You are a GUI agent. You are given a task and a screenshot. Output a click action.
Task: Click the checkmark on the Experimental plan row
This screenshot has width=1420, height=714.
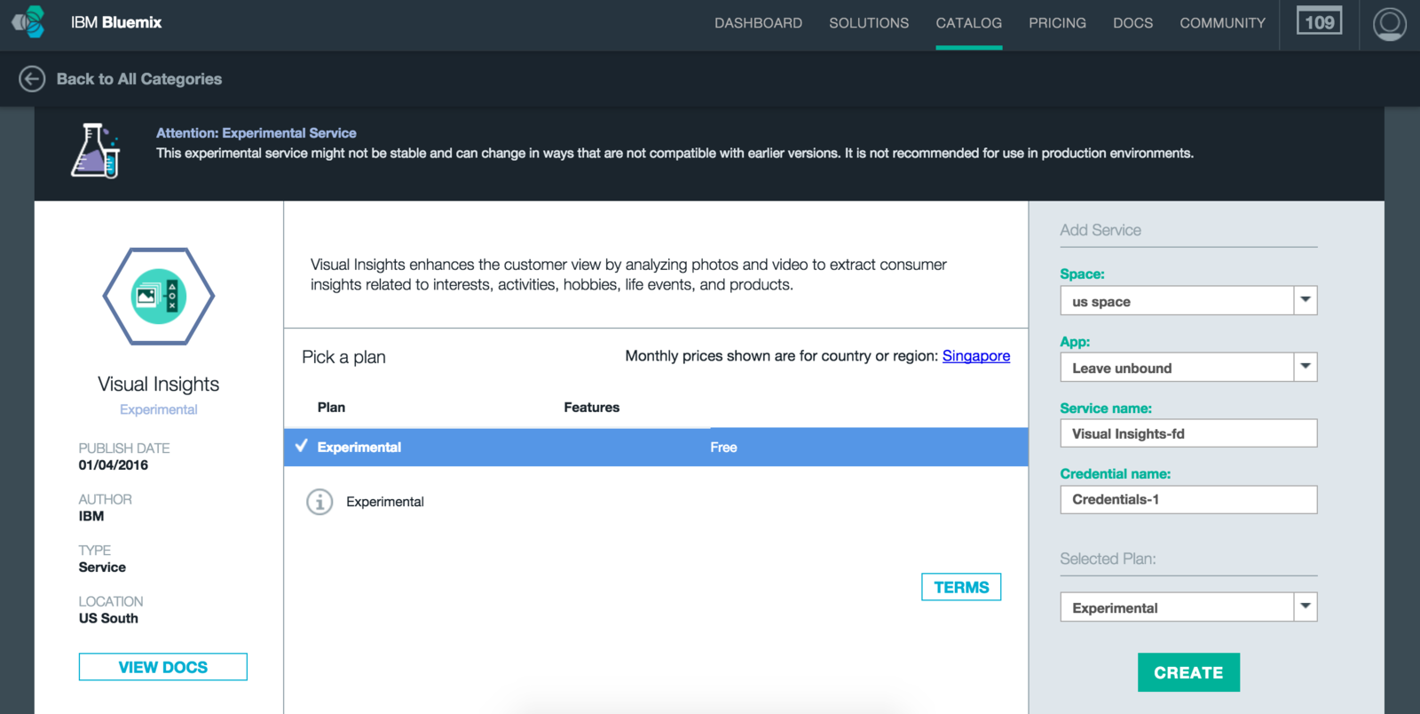point(302,446)
